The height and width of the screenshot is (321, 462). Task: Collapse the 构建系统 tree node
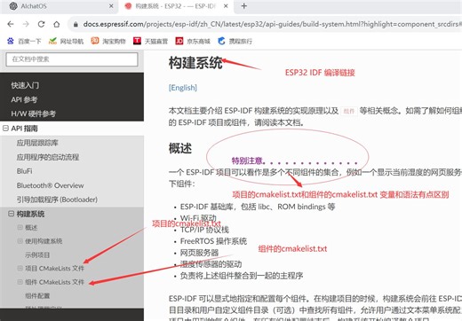(x=11, y=214)
